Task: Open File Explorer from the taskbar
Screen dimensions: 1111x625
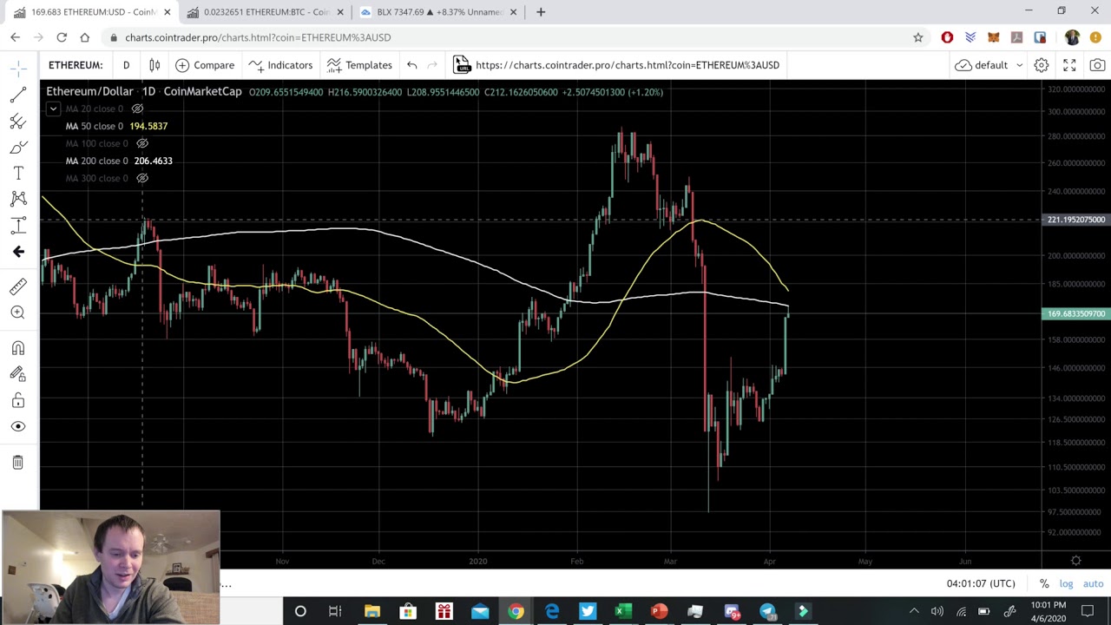Action: tap(371, 612)
